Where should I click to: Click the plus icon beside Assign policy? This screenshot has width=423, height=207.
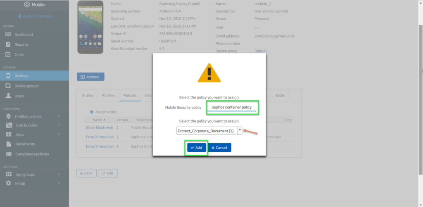click(x=92, y=112)
